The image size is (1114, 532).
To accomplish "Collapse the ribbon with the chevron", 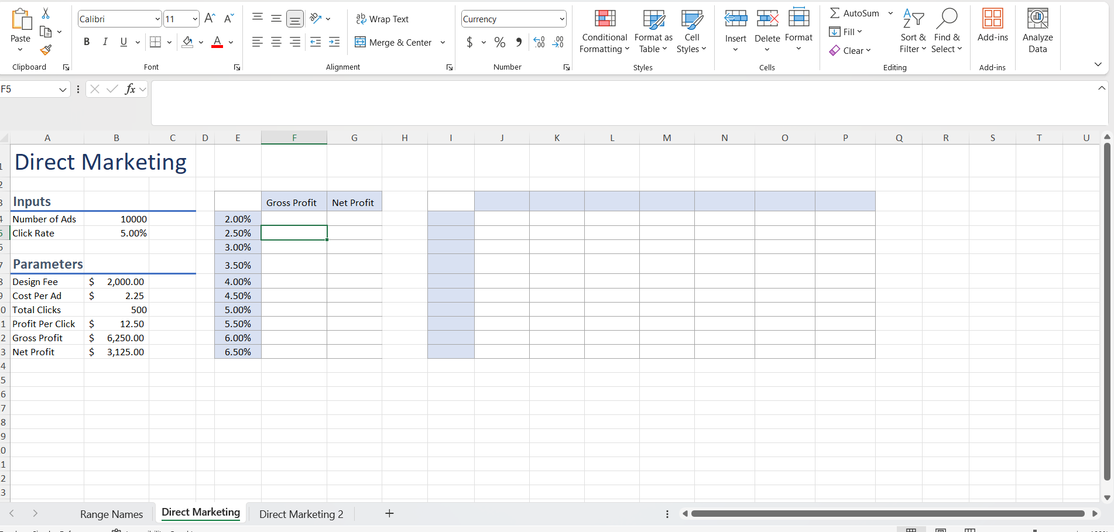I will click(1098, 64).
